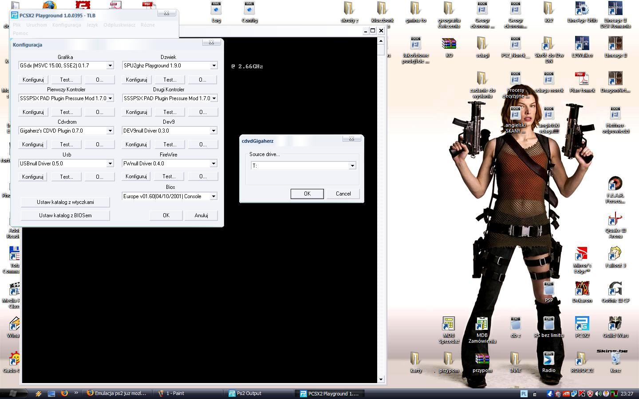Click Test... under the Dzwiek plugin
Image resolution: width=639 pixels, height=399 pixels.
tap(170, 80)
